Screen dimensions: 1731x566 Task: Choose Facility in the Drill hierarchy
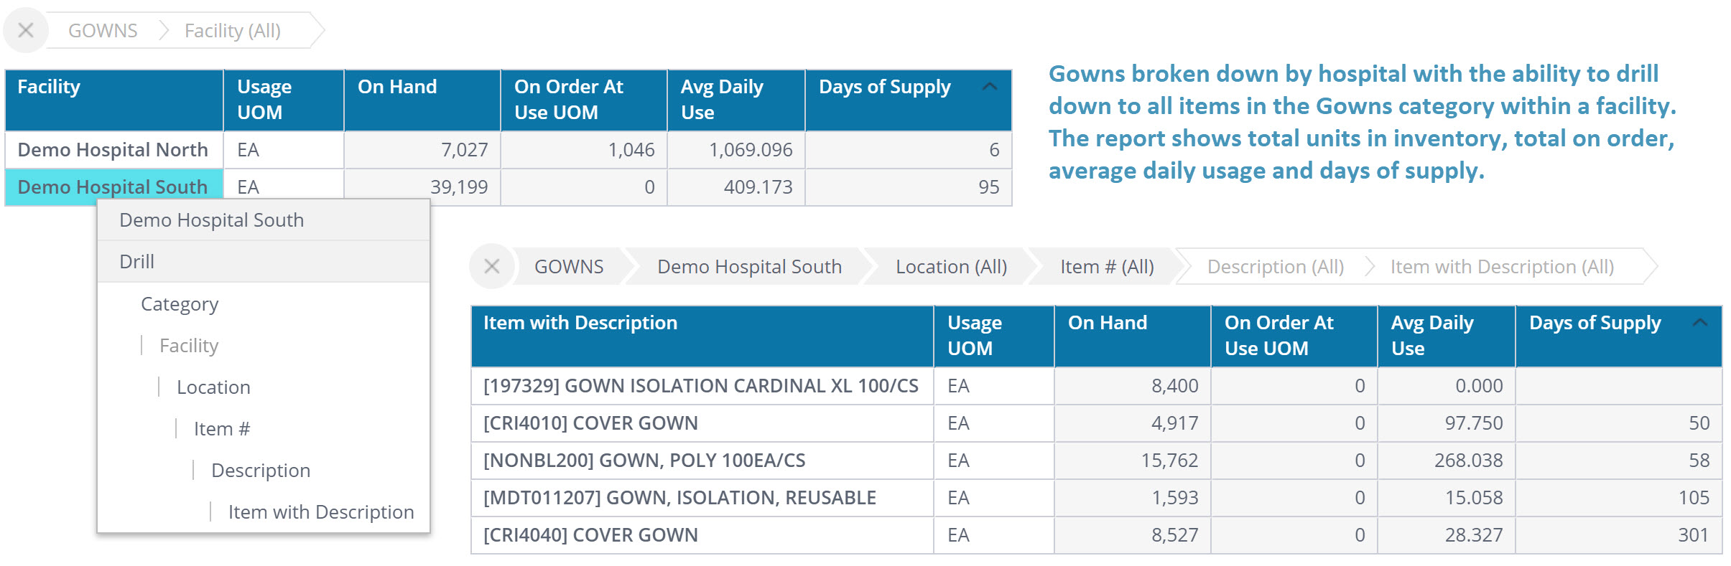click(189, 346)
